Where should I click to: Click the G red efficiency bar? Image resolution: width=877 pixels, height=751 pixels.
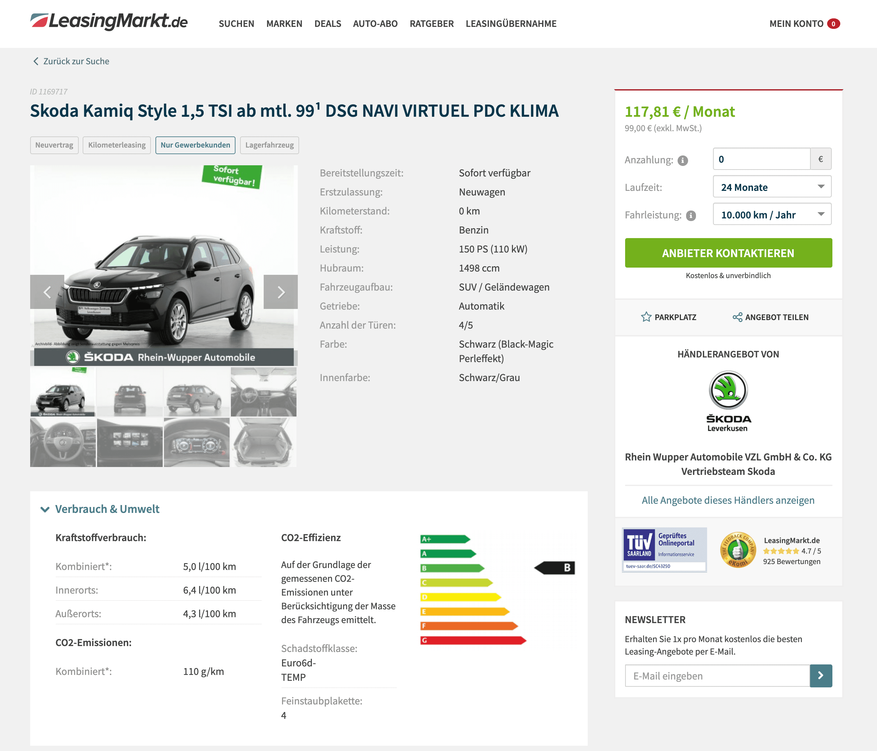[473, 640]
